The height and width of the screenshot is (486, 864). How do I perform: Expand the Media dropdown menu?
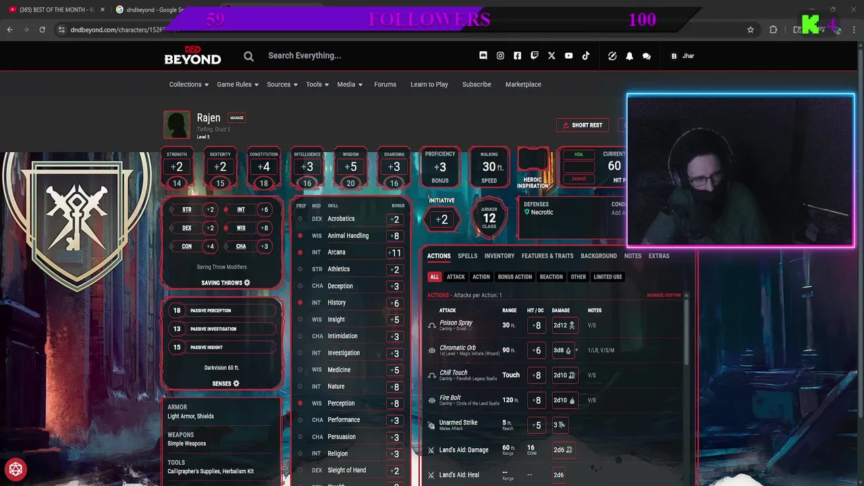point(350,84)
